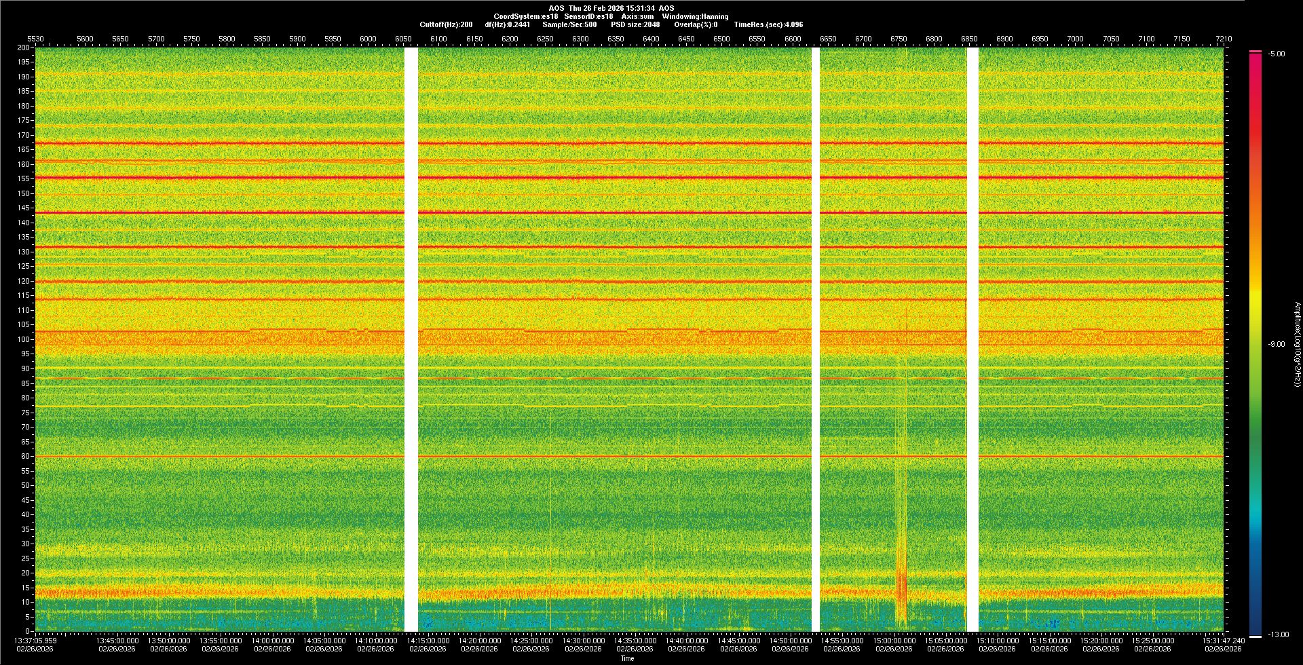Viewport: 1303px width, 665px height.
Task: Click the white data gap before 14:55:00
Action: pos(816,339)
